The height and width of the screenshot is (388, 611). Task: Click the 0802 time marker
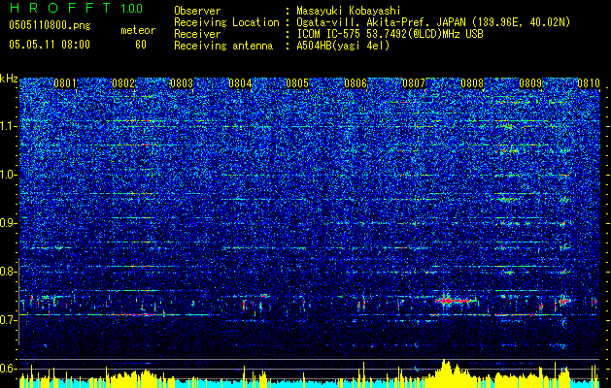point(123,83)
